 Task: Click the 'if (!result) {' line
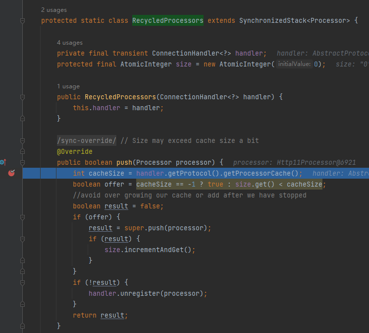(101, 282)
